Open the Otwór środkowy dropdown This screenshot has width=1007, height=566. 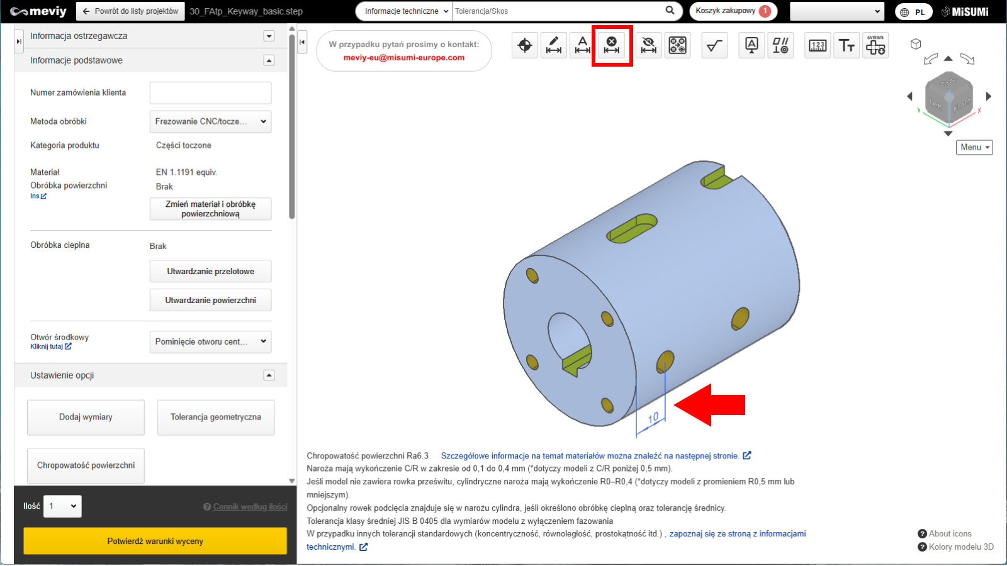click(x=210, y=341)
